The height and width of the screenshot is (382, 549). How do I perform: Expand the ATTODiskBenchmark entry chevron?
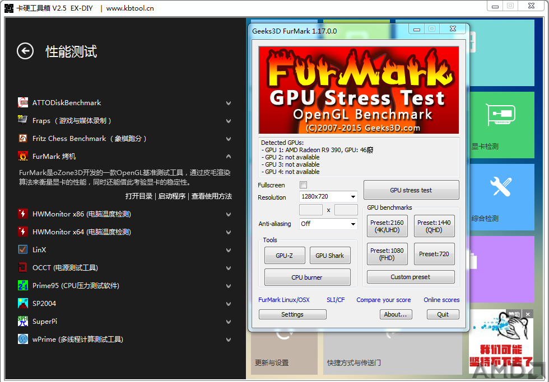pos(229,103)
